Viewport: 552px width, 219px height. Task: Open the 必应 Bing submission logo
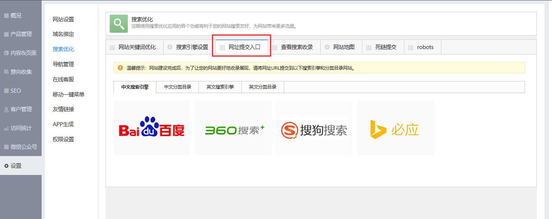tap(395, 128)
